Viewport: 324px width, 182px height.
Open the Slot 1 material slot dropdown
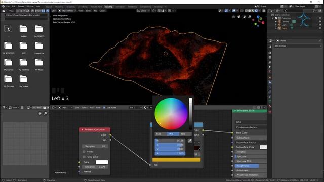136,108
